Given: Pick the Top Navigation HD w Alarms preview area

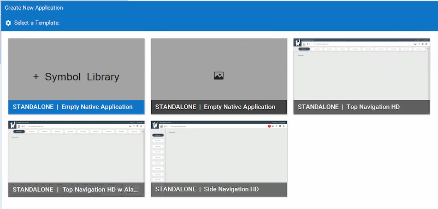Looking at the screenshot, I should (x=77, y=157).
